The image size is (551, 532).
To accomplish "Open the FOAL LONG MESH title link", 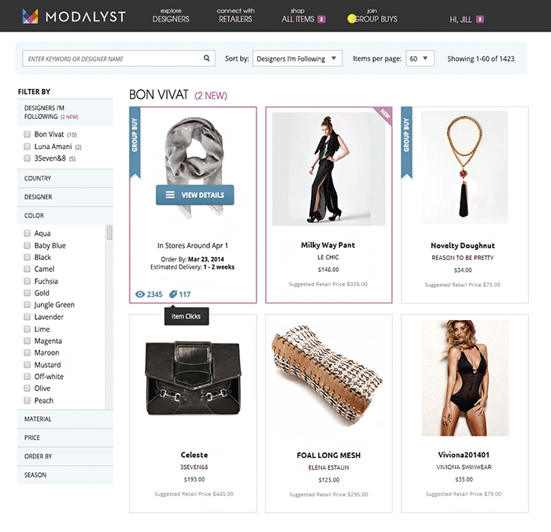I will pyautogui.click(x=328, y=456).
